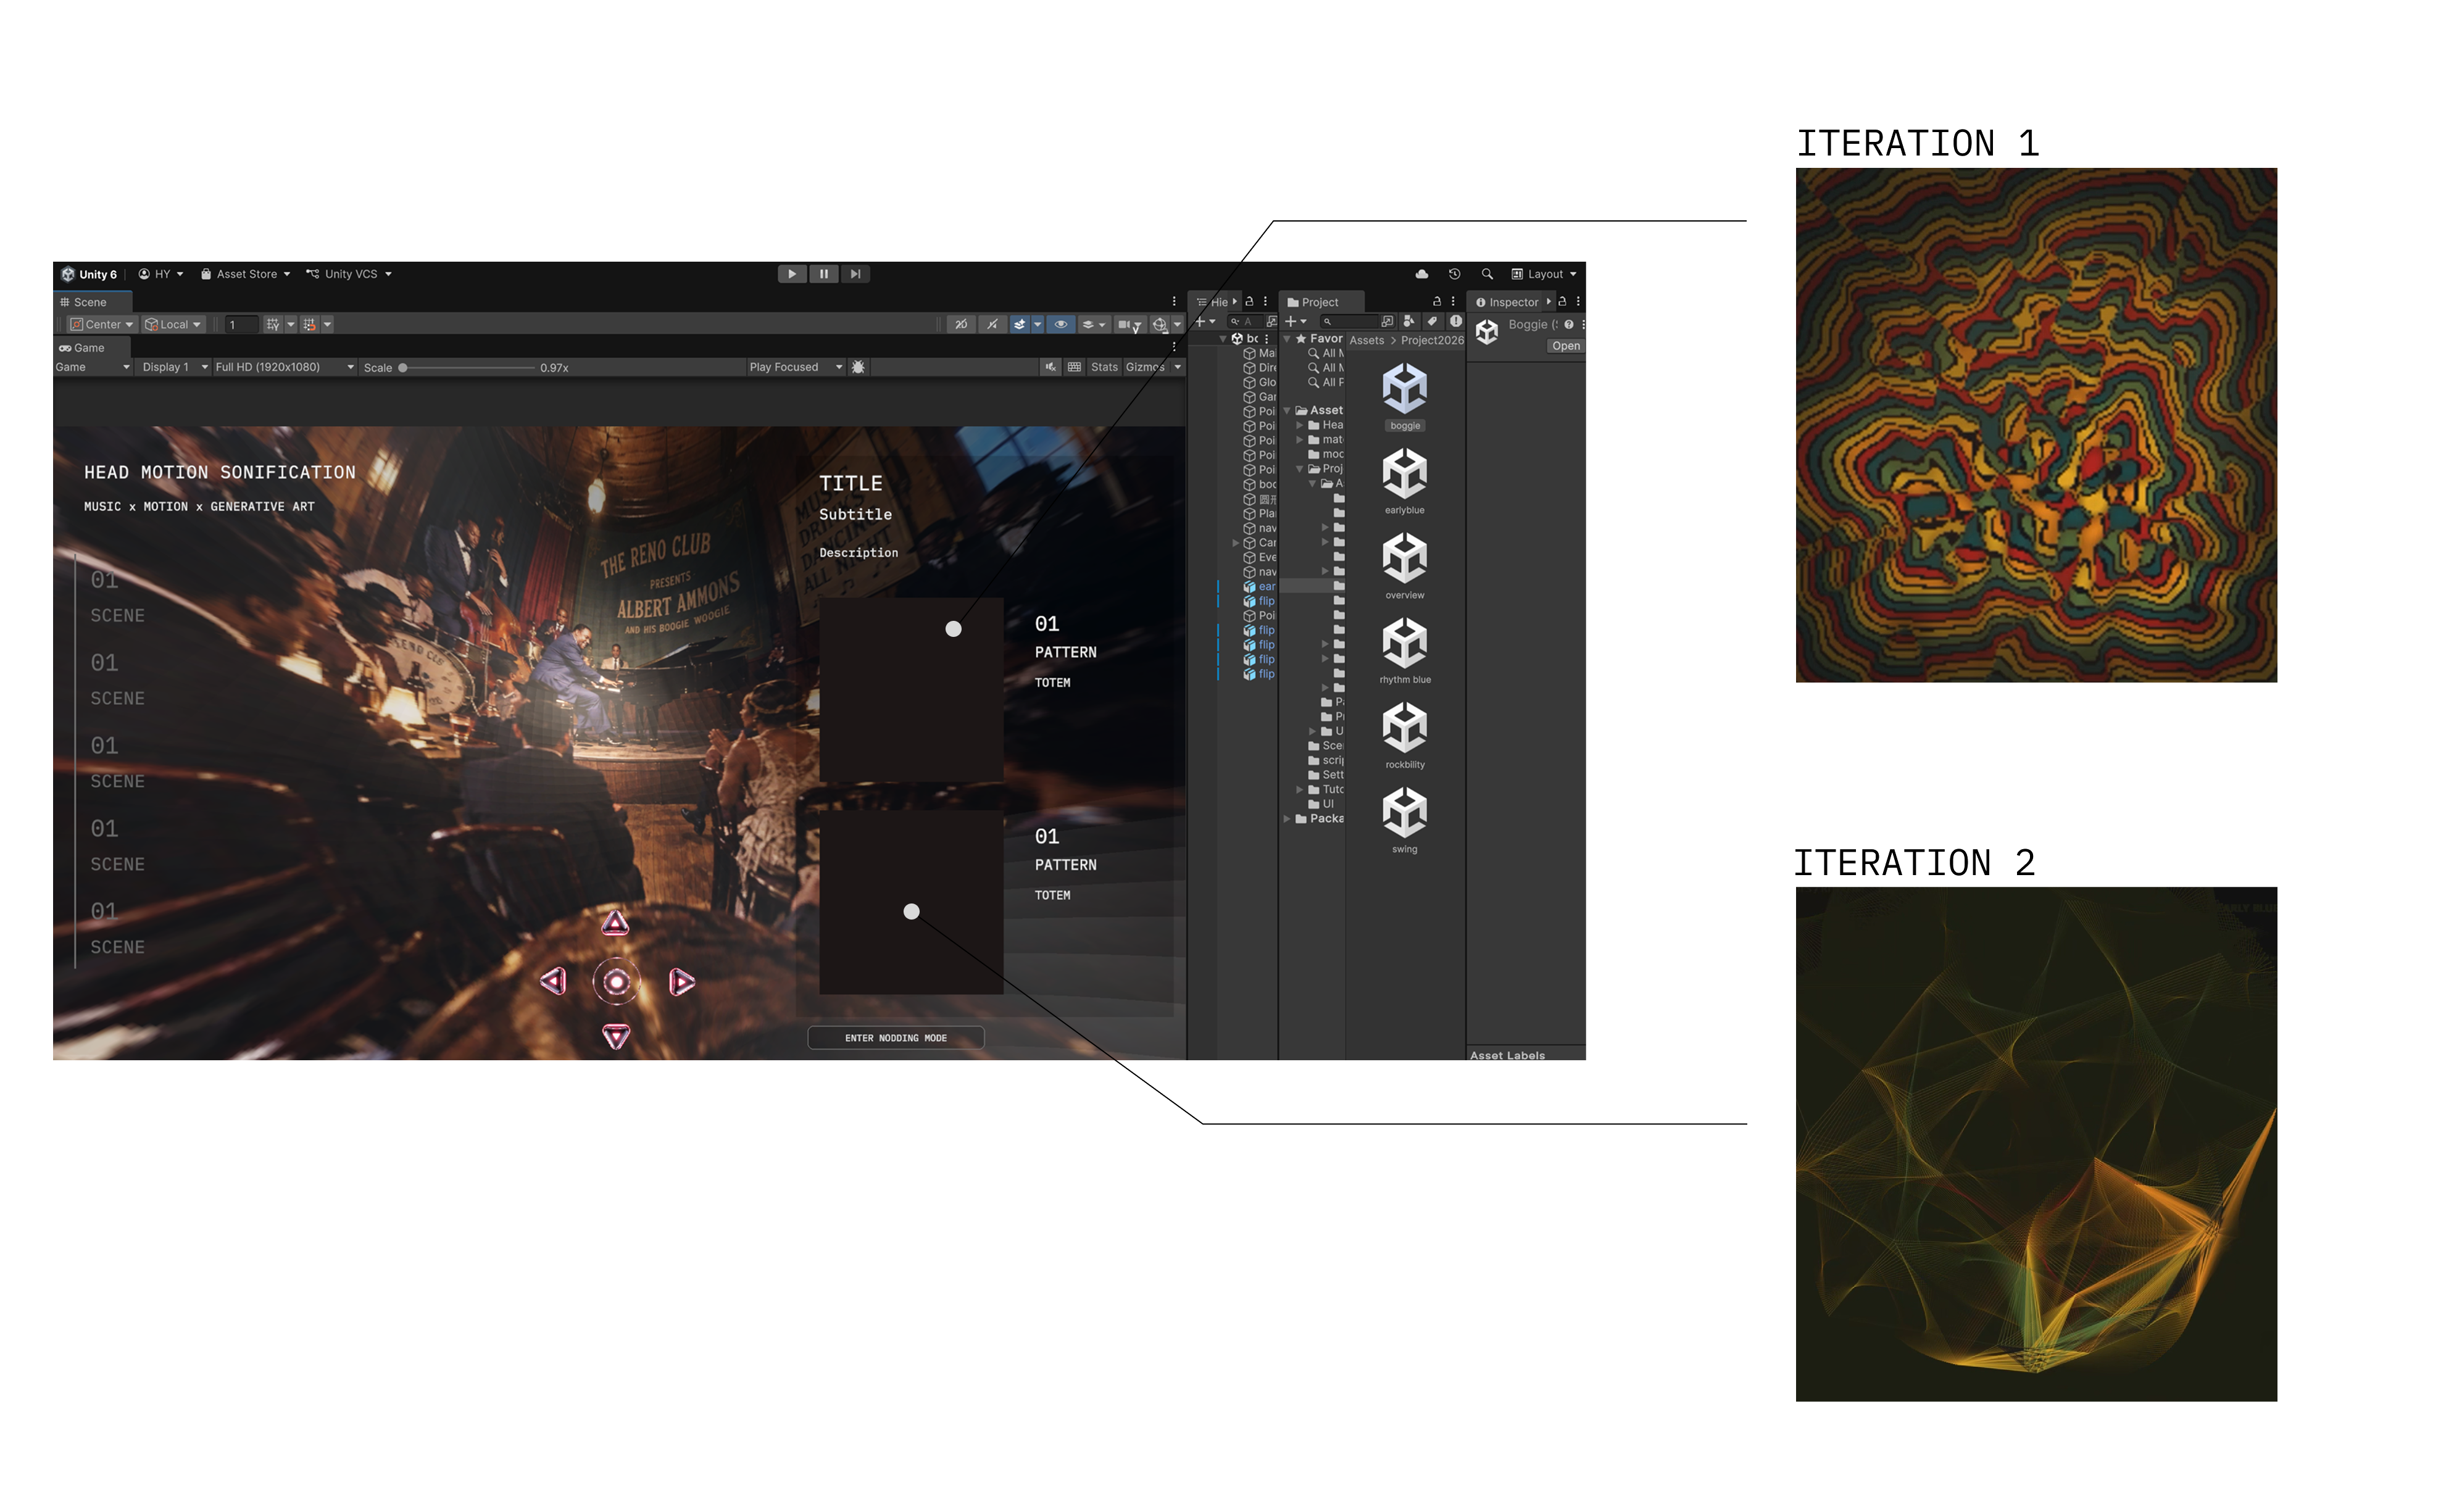Click the ENTER NODDING MODE button
The height and width of the screenshot is (1512, 2454).
[x=896, y=1038]
